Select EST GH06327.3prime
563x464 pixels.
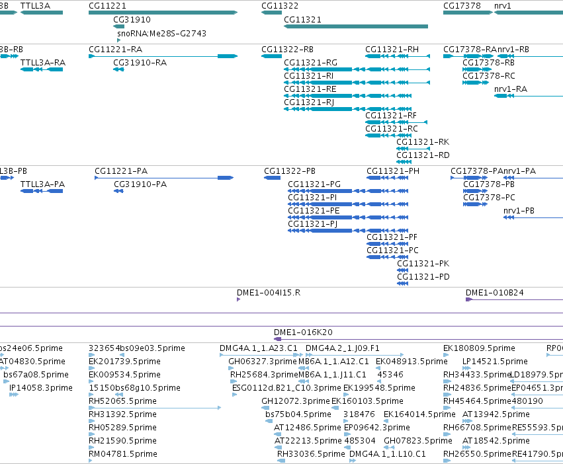[x=263, y=362]
